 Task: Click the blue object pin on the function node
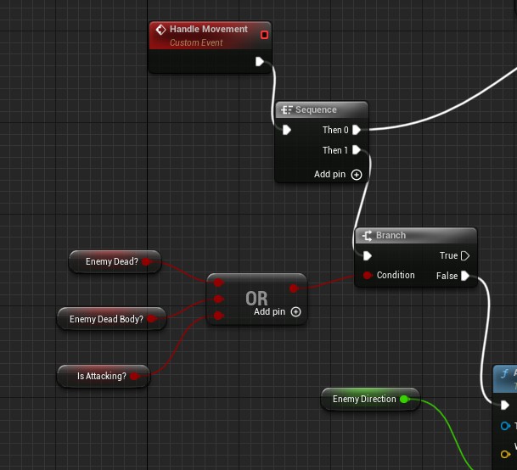[x=505, y=426]
